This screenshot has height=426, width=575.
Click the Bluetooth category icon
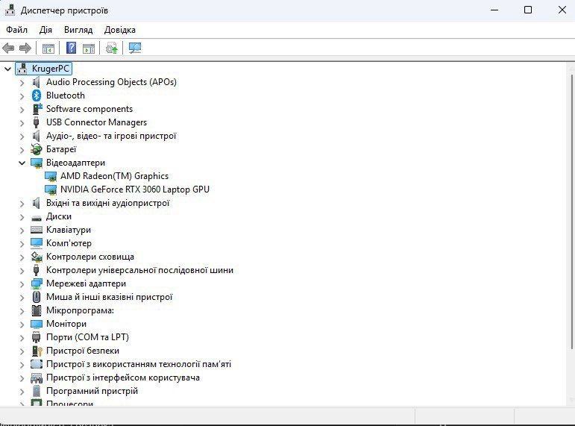pyautogui.click(x=37, y=95)
